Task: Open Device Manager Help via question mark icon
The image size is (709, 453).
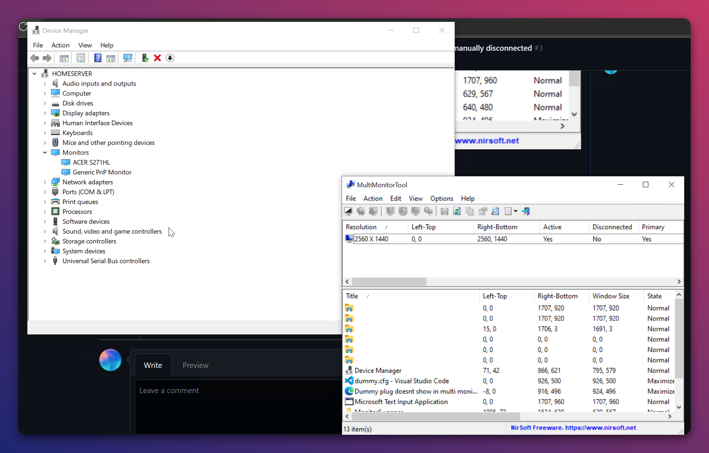Action: 98,58
